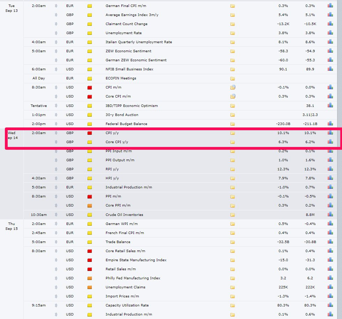Open the Crude Oil Inventories event
Viewport: 342px width, 319px height.
[124, 215]
